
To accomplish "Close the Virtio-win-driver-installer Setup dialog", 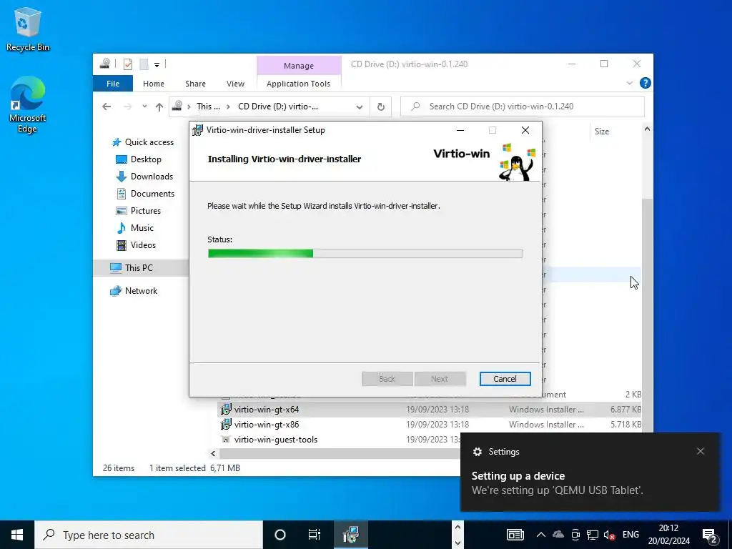I will (525, 130).
